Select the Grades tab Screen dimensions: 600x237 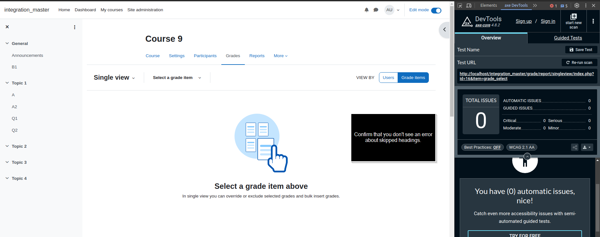tap(233, 56)
